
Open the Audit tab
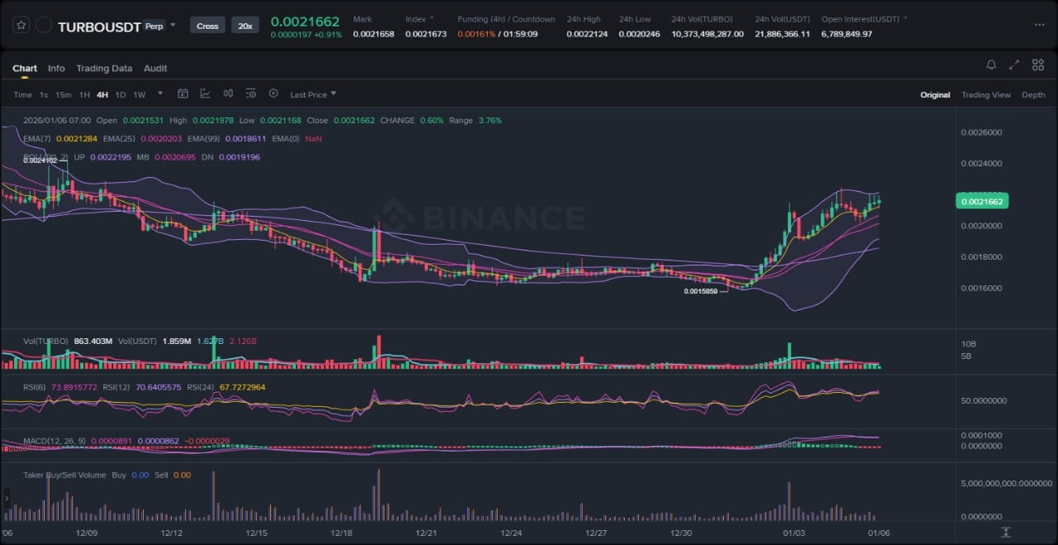coord(155,68)
